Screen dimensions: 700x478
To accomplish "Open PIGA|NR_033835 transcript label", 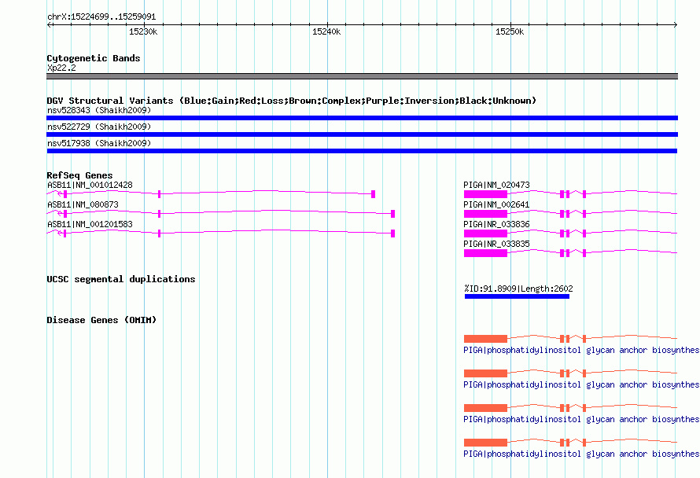I will pos(496,244).
